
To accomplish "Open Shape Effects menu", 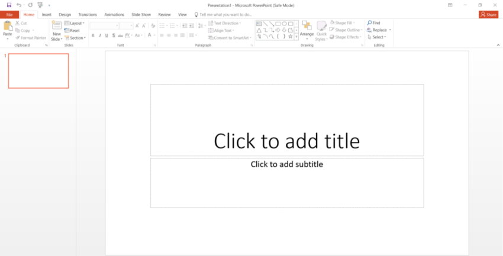I will tap(345, 37).
